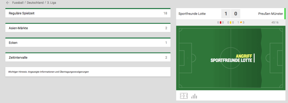The width and height of the screenshot is (288, 103).
Task: Click the away score tile showing 0
Action: coord(235,14)
